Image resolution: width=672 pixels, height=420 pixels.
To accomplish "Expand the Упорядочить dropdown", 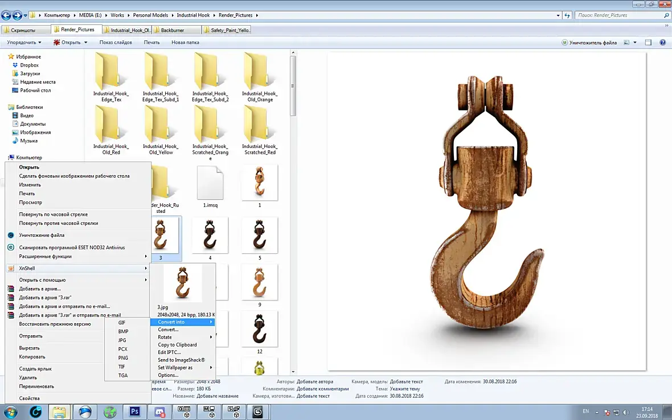I will point(24,43).
